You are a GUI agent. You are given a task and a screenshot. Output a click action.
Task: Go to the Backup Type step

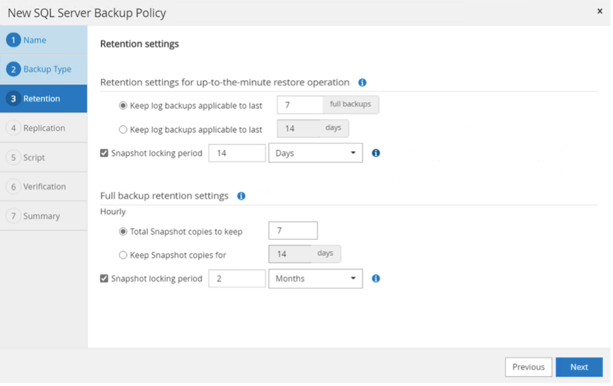tap(47, 69)
